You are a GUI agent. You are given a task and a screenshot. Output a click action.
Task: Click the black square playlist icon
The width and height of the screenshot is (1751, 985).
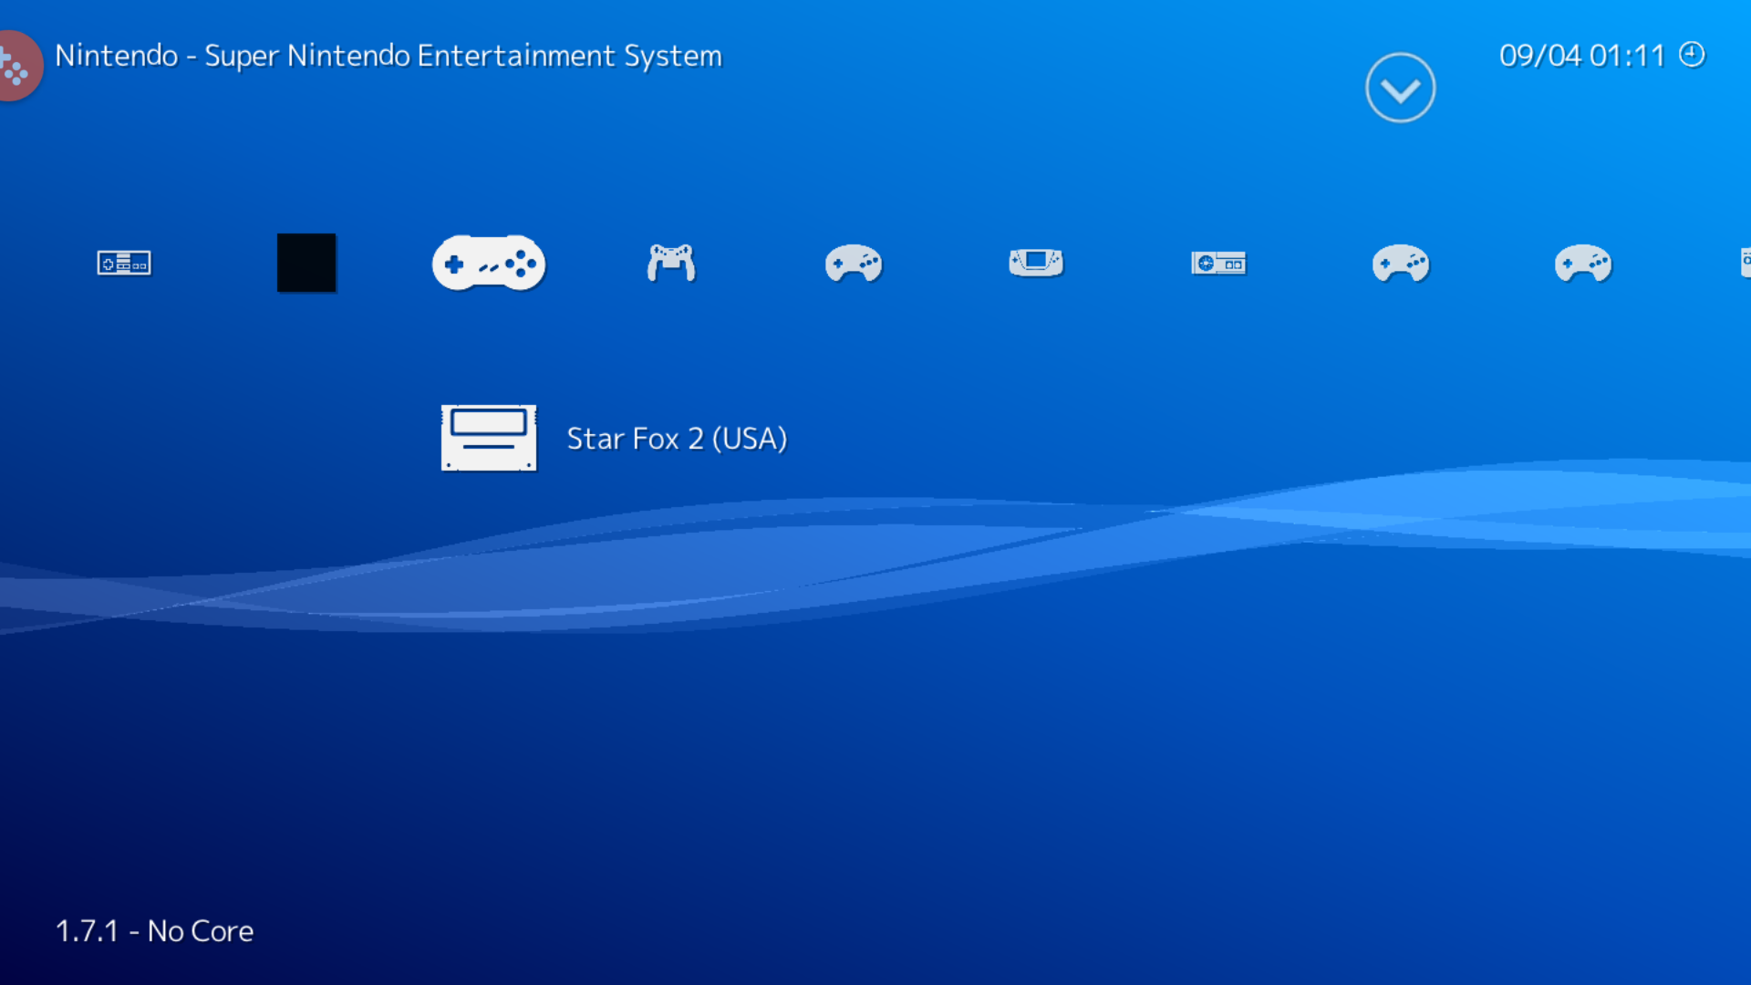click(306, 263)
